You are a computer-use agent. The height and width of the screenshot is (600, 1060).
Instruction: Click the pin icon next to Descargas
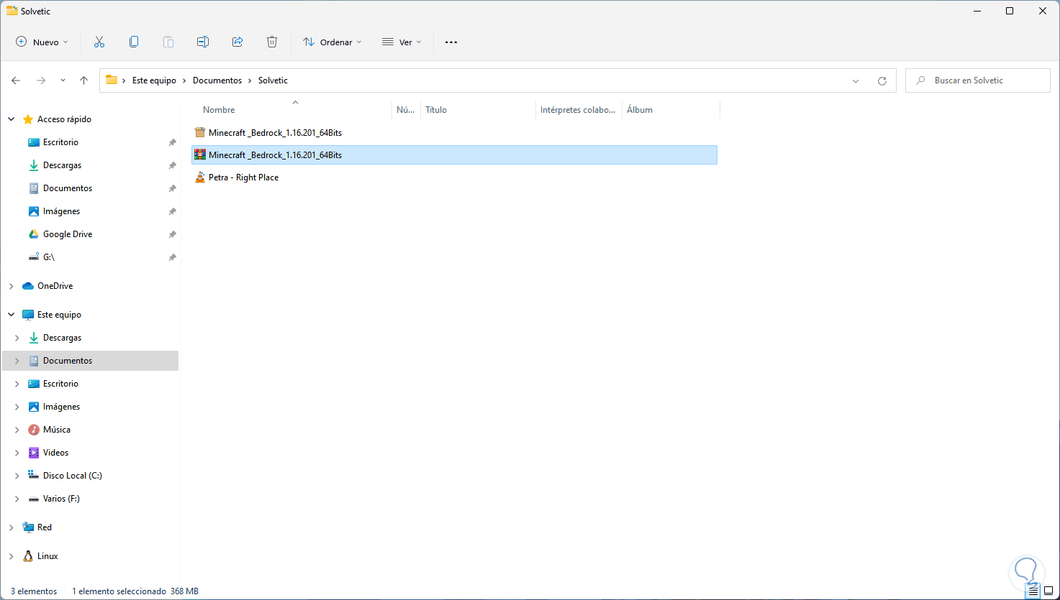(173, 165)
